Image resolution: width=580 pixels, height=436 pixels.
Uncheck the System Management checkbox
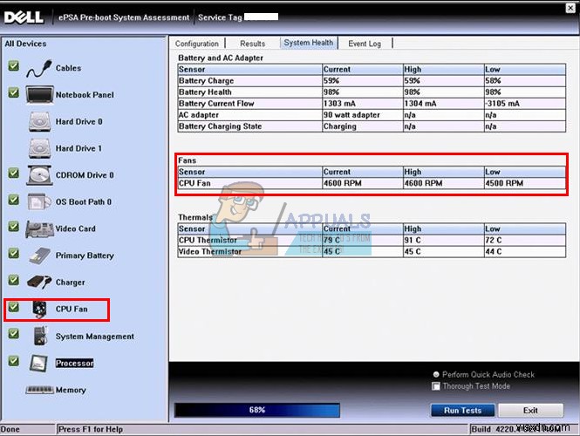(x=14, y=334)
